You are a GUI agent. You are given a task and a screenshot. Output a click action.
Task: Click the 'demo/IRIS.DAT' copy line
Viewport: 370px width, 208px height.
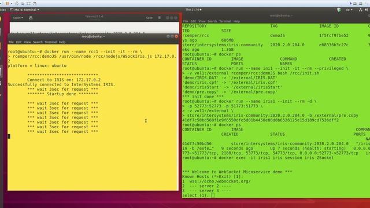coord(230,78)
